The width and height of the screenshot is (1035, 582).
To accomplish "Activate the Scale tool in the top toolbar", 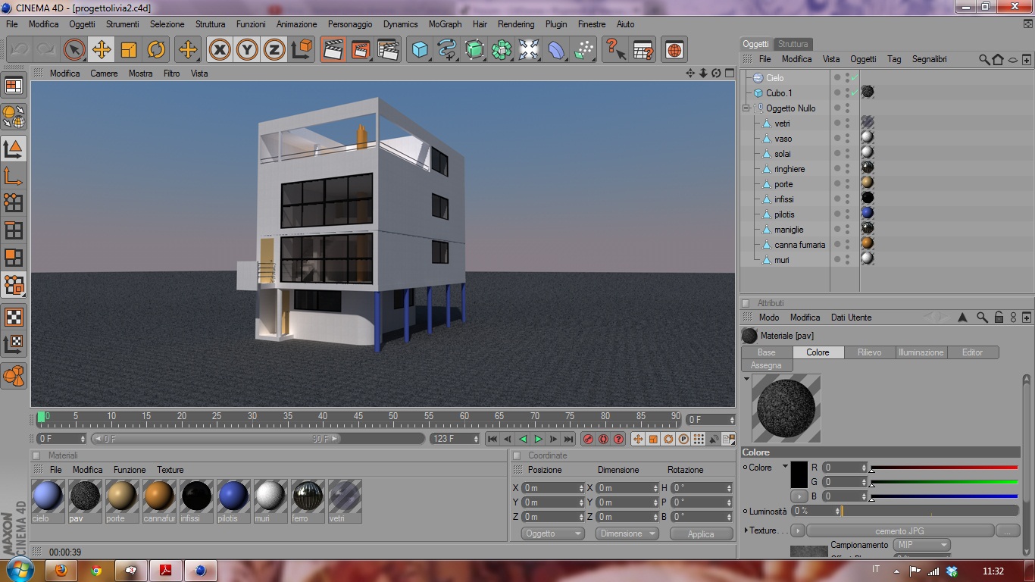I will point(129,50).
